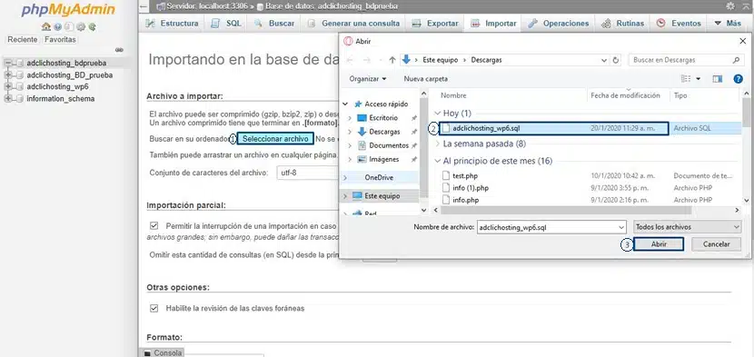The width and height of the screenshot is (754, 357).
Task: Click the link chain icon in navigation panel
Action: (119, 50)
